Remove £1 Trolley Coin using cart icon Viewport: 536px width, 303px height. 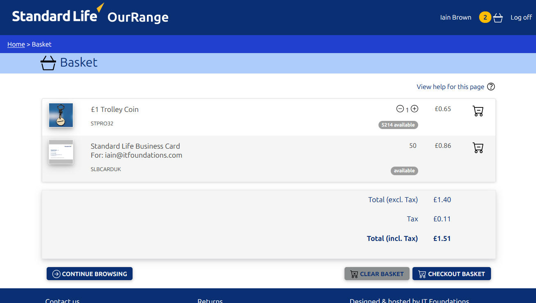tap(478, 111)
